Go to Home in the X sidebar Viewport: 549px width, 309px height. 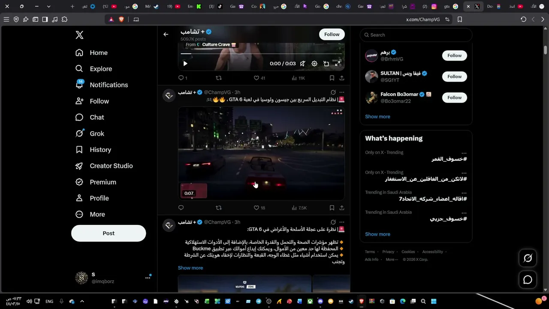pyautogui.click(x=91, y=53)
